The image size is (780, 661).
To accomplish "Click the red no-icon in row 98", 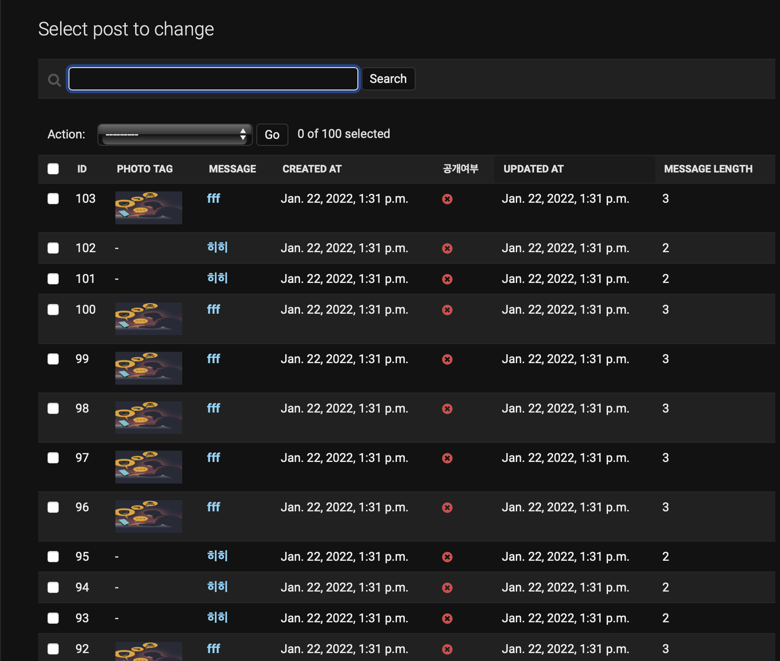I will (x=447, y=409).
